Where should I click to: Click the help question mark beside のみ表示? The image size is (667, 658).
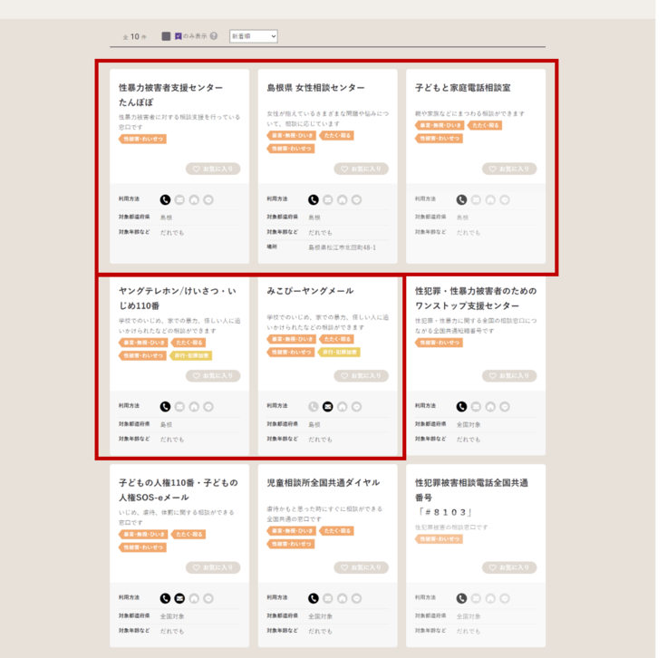[x=214, y=36]
